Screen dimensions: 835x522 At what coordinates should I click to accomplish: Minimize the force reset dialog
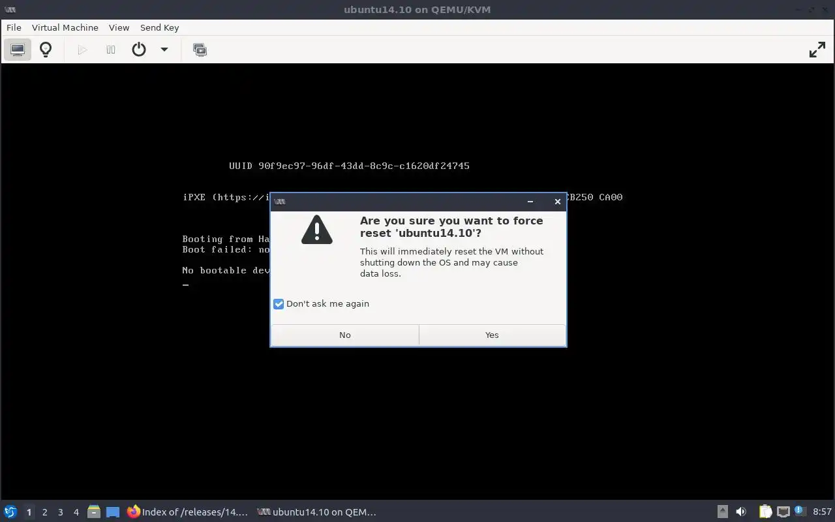[530, 202]
